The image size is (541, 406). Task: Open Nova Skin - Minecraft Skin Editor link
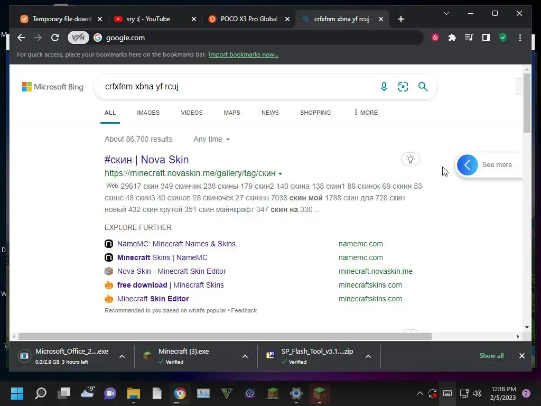pos(172,271)
